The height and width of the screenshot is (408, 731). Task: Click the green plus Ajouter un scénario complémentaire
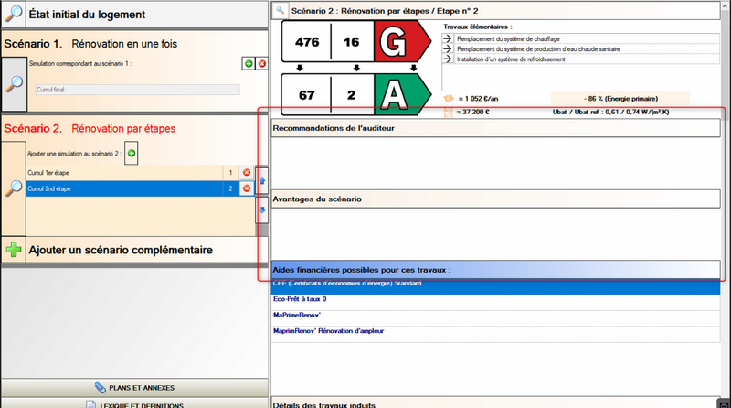[14, 250]
